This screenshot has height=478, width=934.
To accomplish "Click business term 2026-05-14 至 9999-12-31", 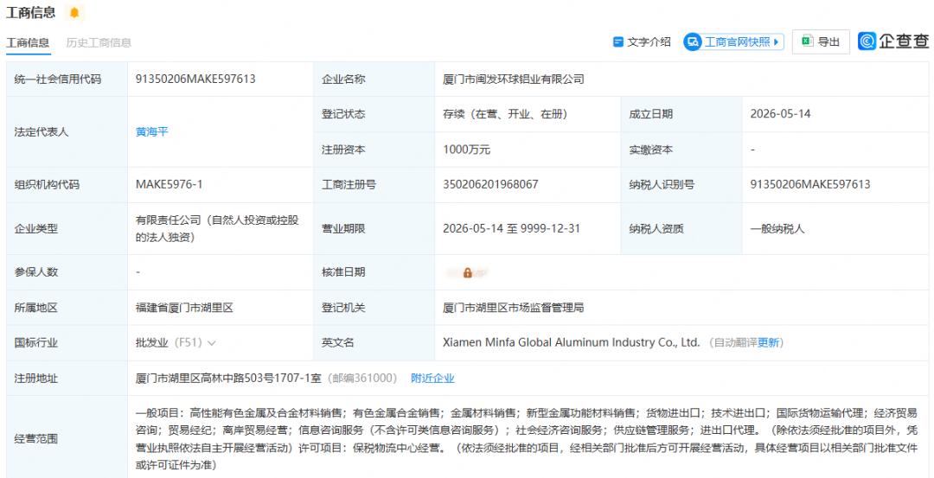I will point(511,228).
